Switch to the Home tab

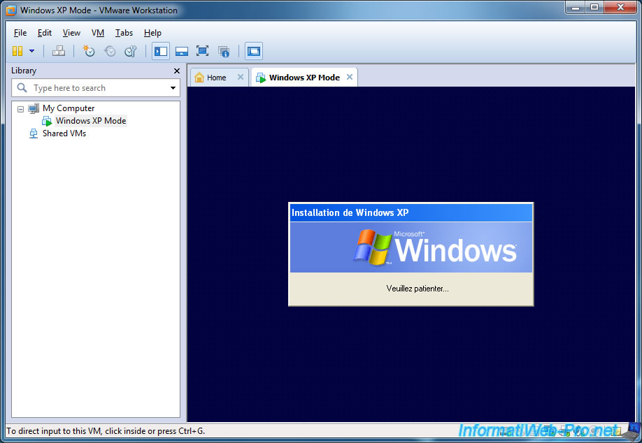click(x=216, y=78)
